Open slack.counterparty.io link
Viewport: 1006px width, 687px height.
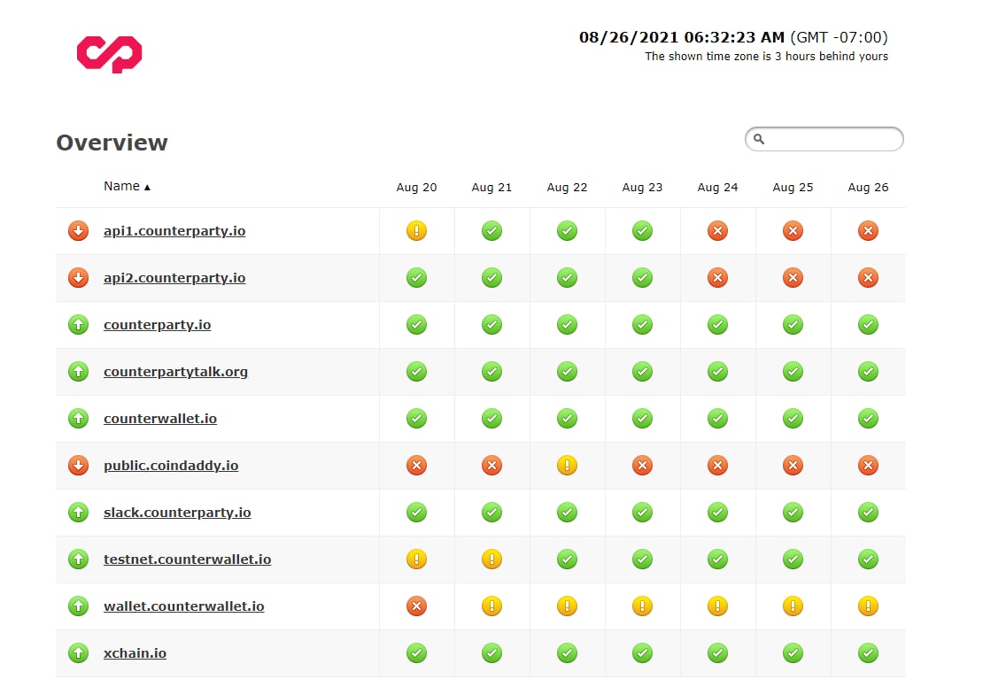[177, 512]
